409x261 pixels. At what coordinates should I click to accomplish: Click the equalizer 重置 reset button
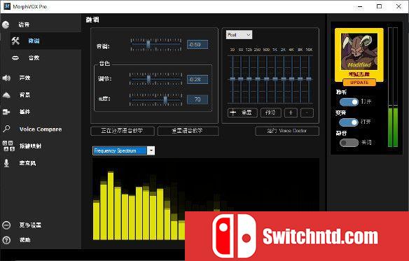242,113
